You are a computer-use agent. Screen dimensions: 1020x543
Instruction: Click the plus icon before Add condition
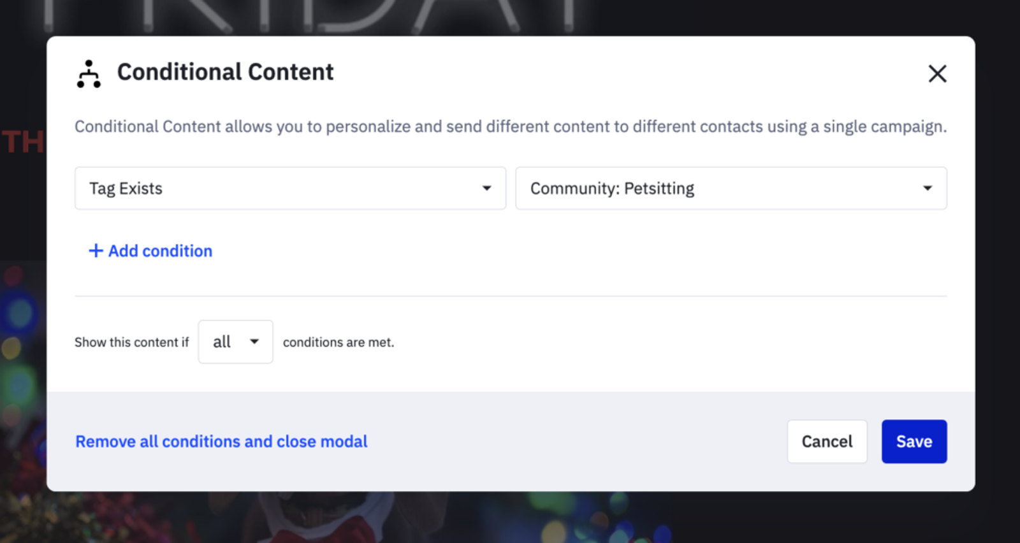coord(96,251)
